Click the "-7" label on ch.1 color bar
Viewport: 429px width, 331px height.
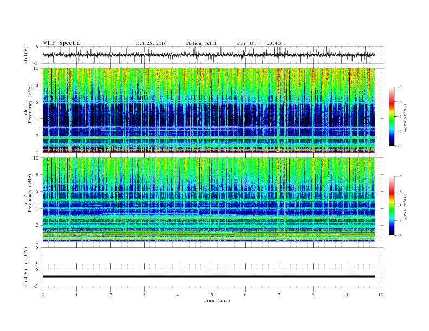400,146
